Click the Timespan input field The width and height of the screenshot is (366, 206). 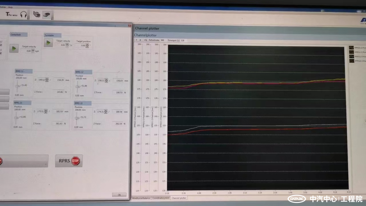click(x=183, y=41)
